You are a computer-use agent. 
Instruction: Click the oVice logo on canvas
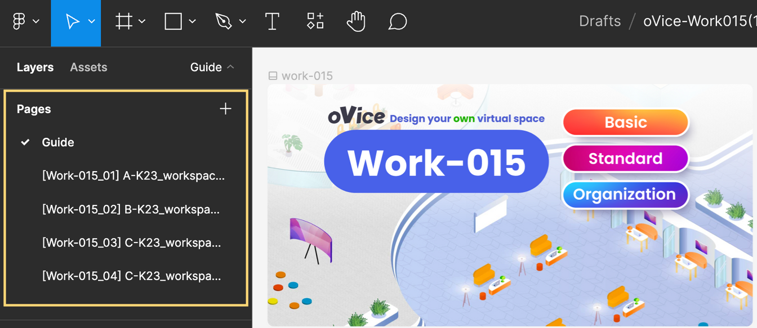357,116
